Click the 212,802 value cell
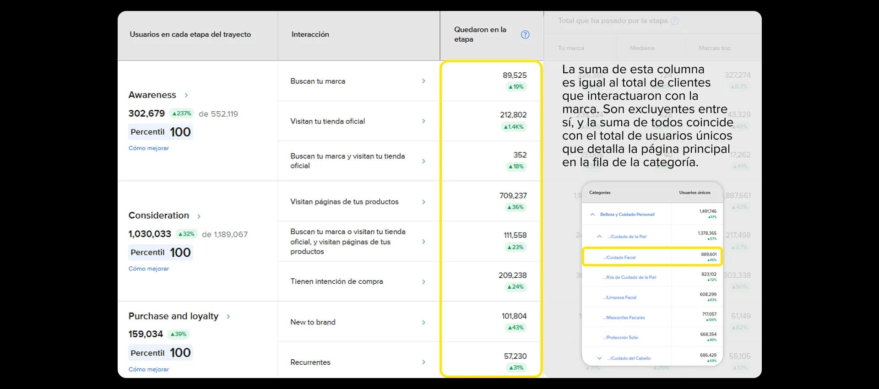879x389 pixels. coord(513,115)
